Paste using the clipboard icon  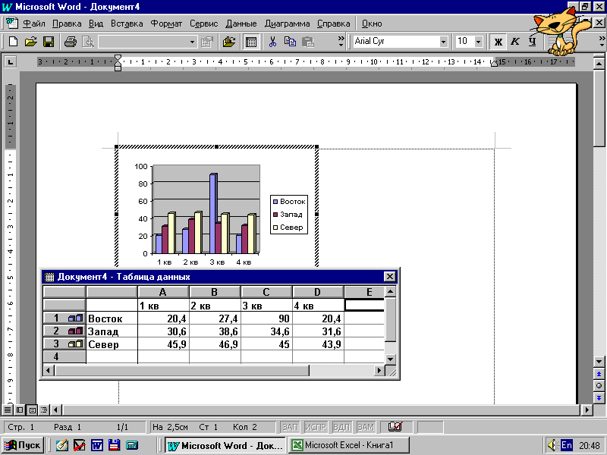pyautogui.click(x=308, y=42)
